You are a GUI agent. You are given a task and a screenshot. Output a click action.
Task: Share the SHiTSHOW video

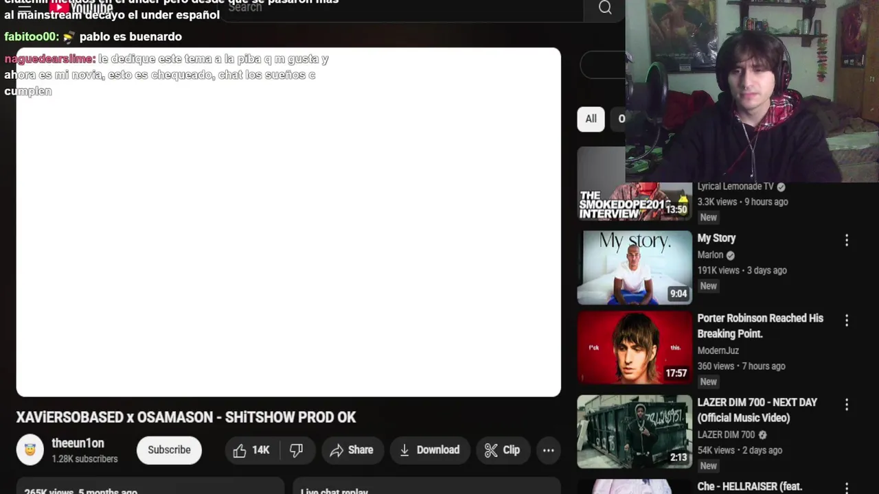[x=352, y=450]
